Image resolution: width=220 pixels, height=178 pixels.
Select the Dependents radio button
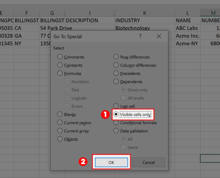click(116, 82)
